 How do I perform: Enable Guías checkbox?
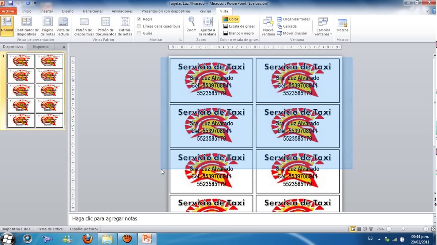[x=139, y=33]
